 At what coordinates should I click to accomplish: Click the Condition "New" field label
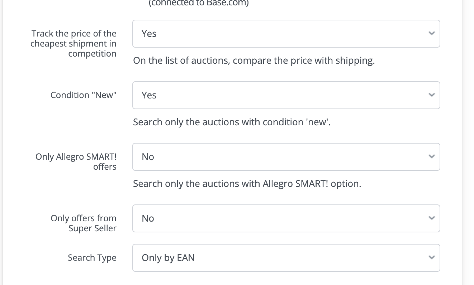point(84,95)
